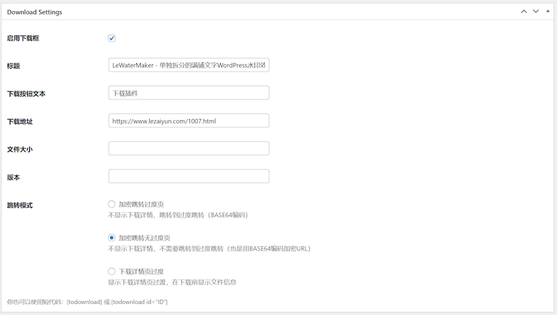Viewport: 557px width, 315px height.
Task: Click the [todownload] shortcode hint text
Action: point(87,302)
